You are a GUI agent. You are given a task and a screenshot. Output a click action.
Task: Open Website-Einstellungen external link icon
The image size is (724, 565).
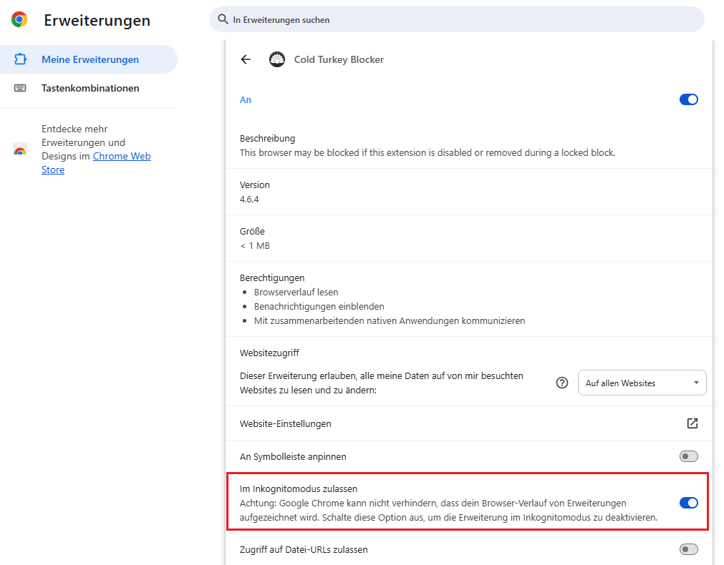click(692, 423)
